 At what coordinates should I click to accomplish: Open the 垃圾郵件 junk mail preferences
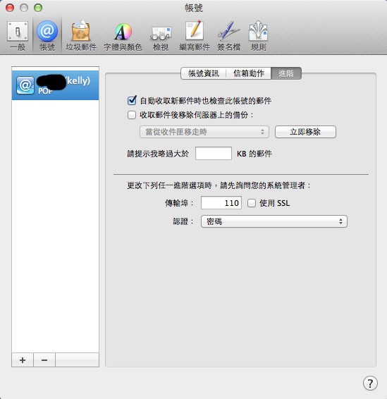tap(81, 36)
